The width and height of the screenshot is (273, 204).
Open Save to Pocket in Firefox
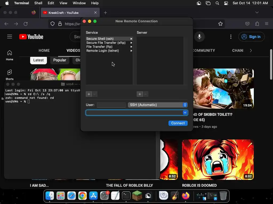[x=247, y=24]
